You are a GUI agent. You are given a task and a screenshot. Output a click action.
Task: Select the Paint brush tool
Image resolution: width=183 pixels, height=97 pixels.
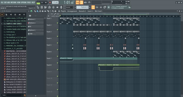click(x=37, y=11)
